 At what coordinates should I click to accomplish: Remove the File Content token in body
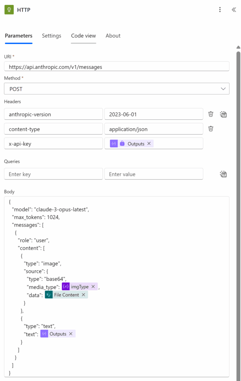tap(83, 295)
